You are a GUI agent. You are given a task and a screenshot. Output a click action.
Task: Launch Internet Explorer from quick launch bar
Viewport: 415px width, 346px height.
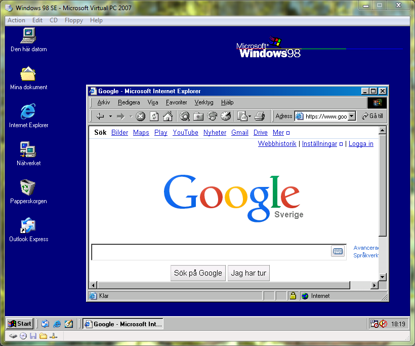click(x=57, y=324)
